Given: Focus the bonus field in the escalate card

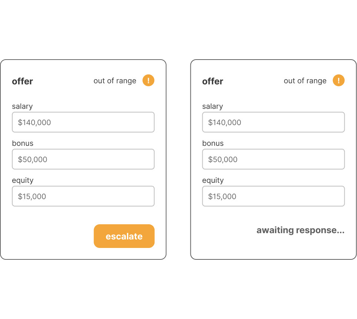Looking at the screenshot, I should (83, 159).
